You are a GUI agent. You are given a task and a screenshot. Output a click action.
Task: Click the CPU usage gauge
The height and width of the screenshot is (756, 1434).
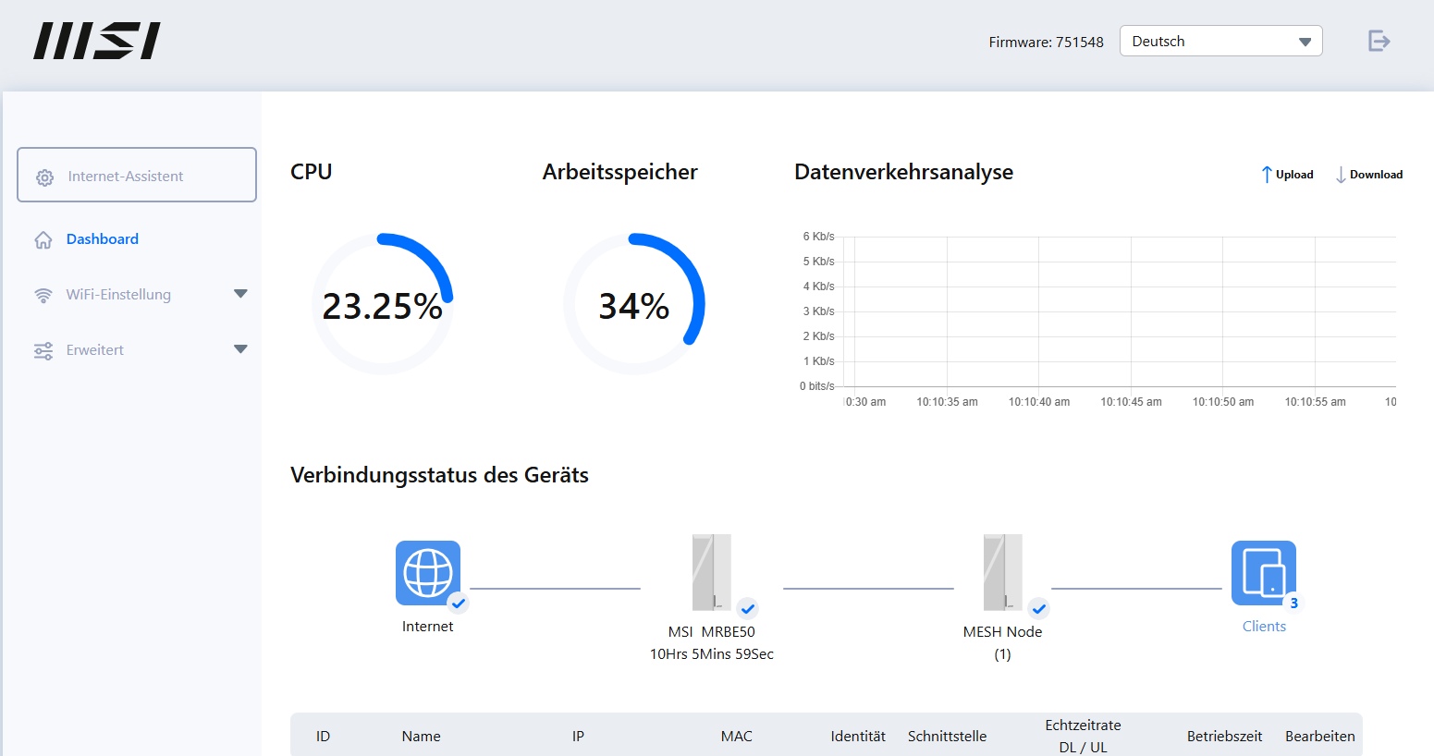point(383,304)
